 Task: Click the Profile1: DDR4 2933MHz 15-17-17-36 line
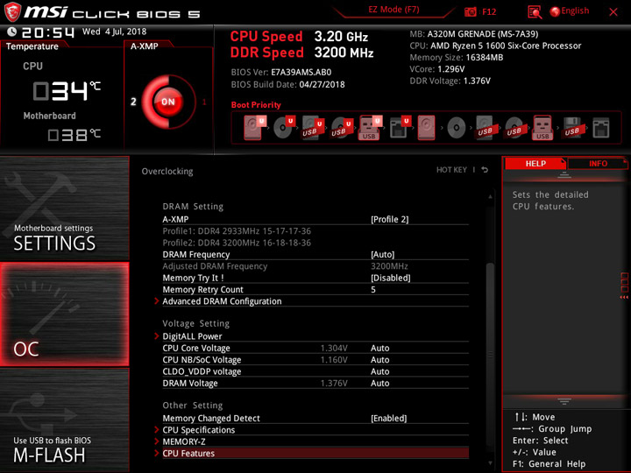[237, 231]
